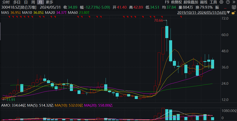Click the close price 34.89

(72, 7)
